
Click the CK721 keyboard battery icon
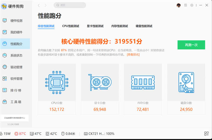[86, 134]
